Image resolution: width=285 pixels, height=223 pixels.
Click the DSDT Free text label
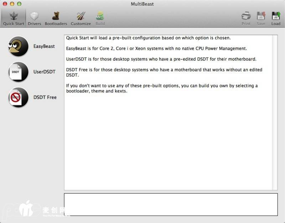coord(45,98)
